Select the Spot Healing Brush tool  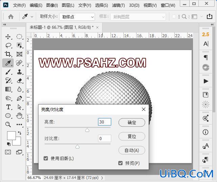coord(19,63)
